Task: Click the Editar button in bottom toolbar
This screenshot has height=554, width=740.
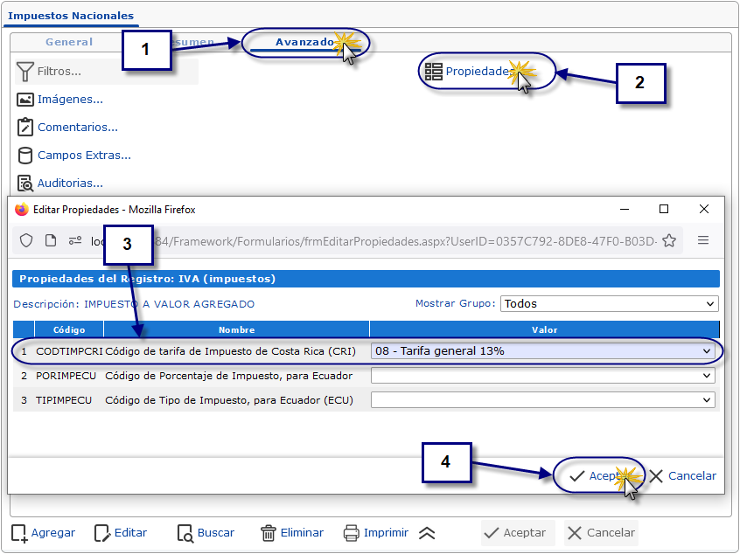Action: [x=121, y=533]
